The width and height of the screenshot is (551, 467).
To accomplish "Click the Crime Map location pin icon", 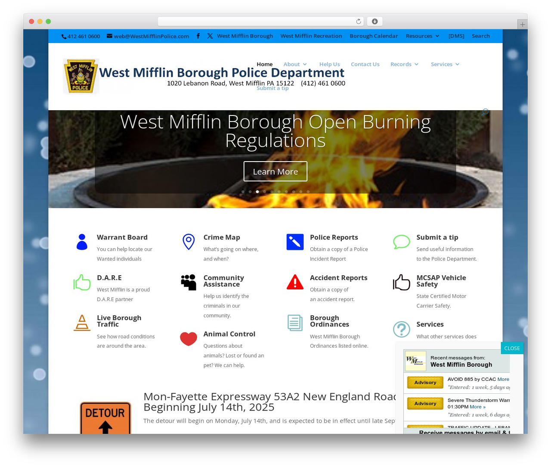I will pos(189,242).
